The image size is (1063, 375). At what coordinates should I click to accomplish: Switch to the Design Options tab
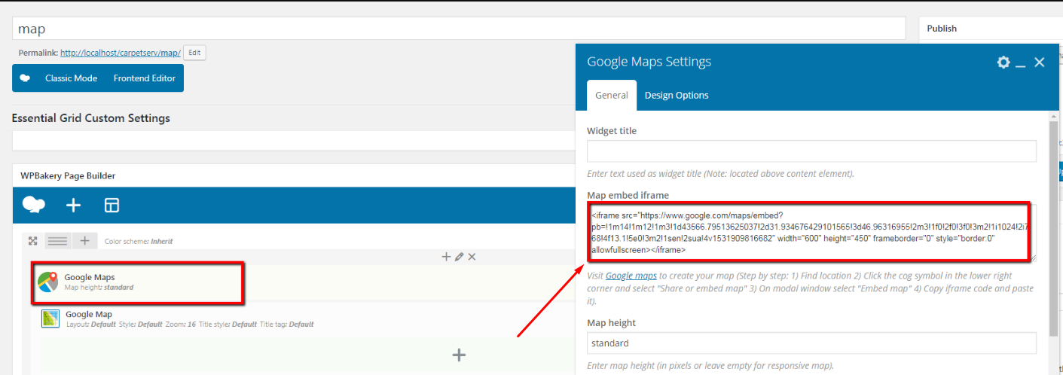677,95
